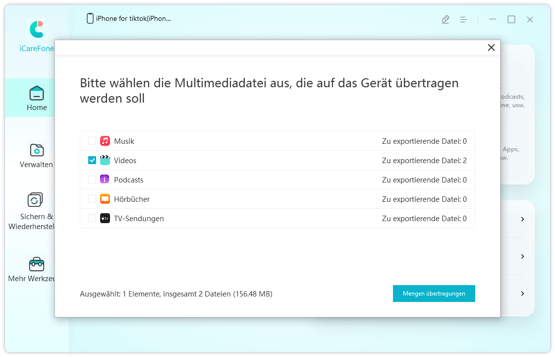Click the orange Hörbücher book icon
Screen dimensions: 555x357
pos(105,199)
